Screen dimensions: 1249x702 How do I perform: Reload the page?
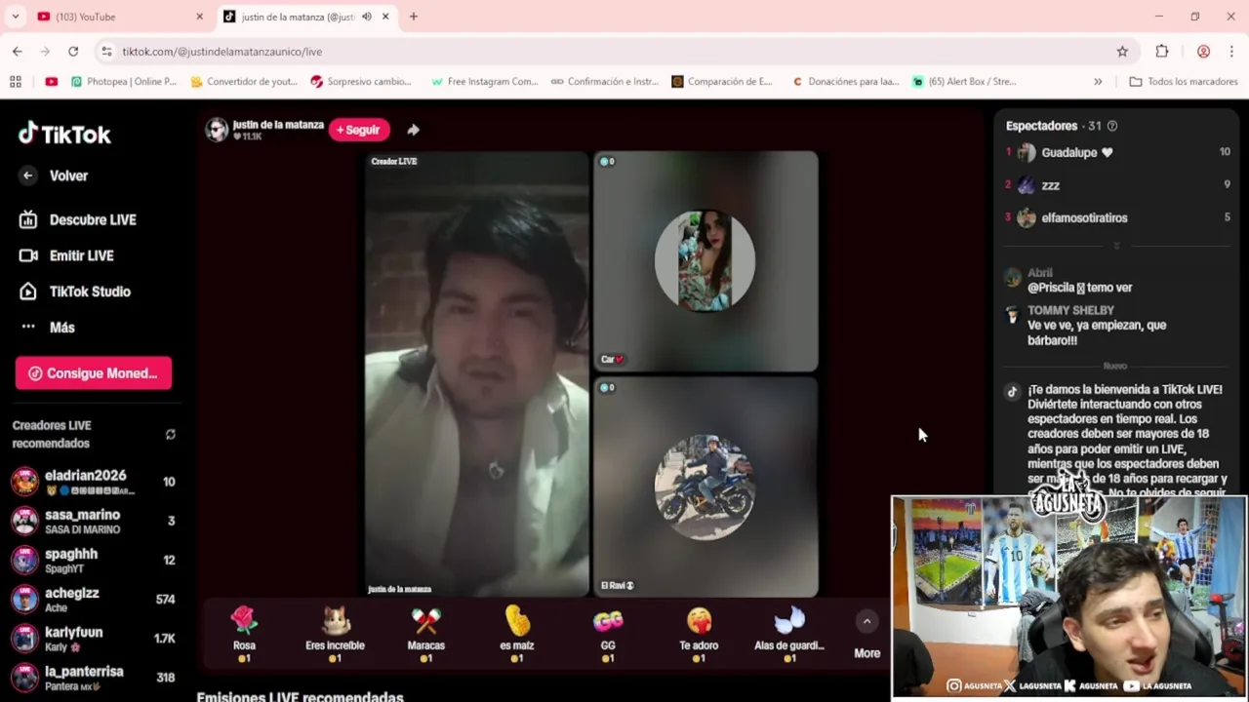click(x=73, y=52)
